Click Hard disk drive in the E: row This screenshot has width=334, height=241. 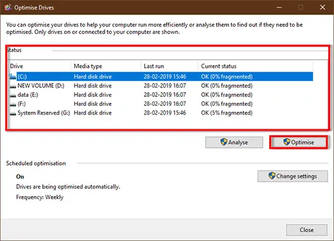93,95
